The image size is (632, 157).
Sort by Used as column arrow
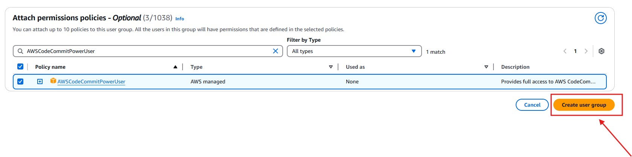tap(486, 67)
